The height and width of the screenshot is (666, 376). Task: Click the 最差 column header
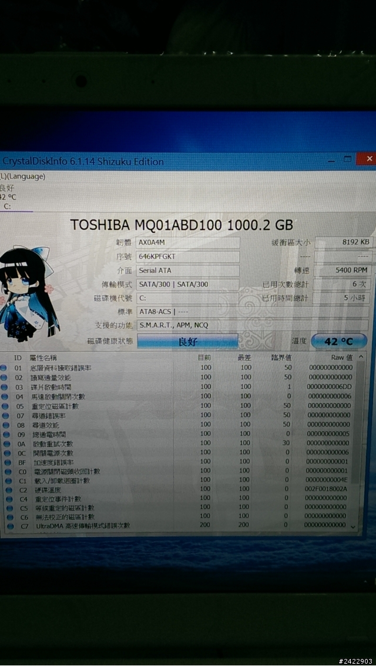click(x=244, y=358)
